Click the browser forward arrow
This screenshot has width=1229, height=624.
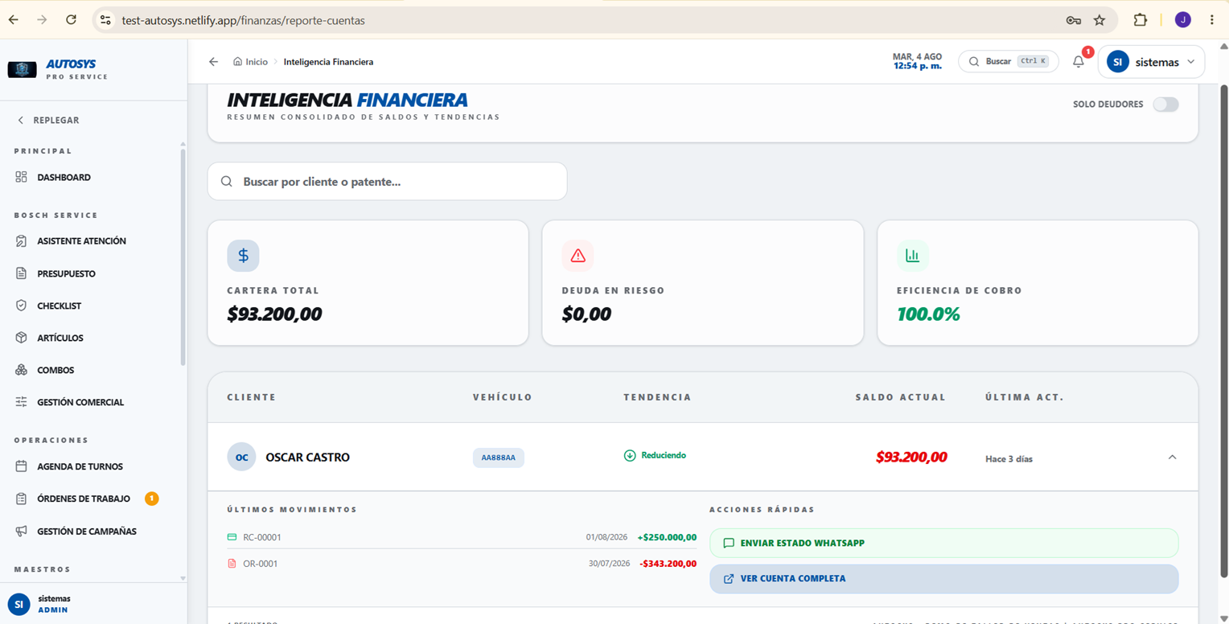[x=42, y=20]
